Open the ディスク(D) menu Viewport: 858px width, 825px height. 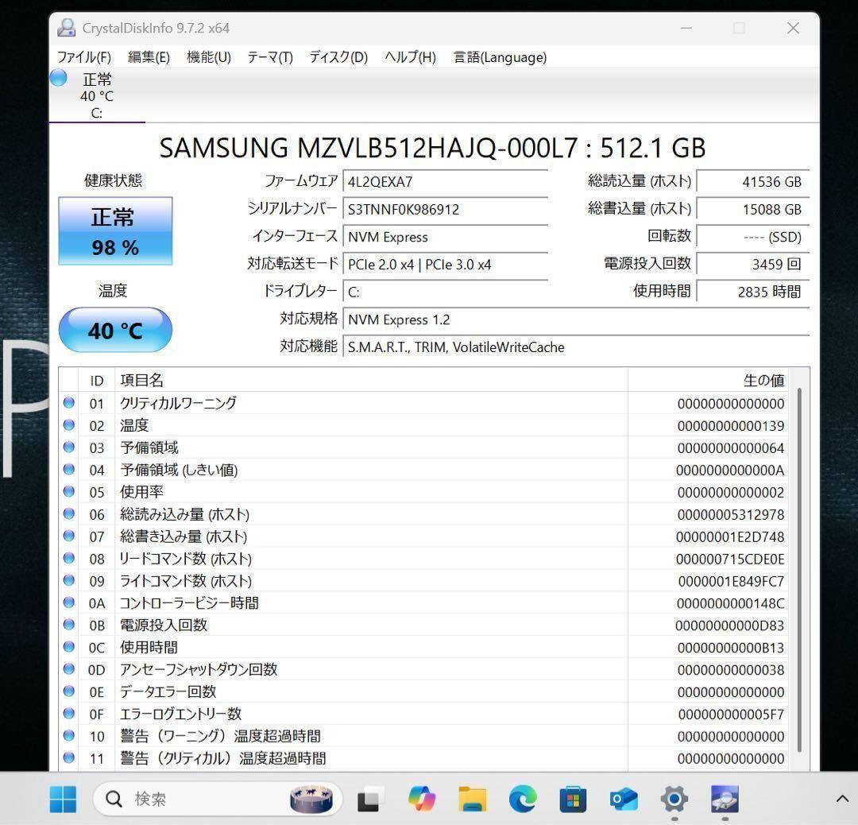337,57
